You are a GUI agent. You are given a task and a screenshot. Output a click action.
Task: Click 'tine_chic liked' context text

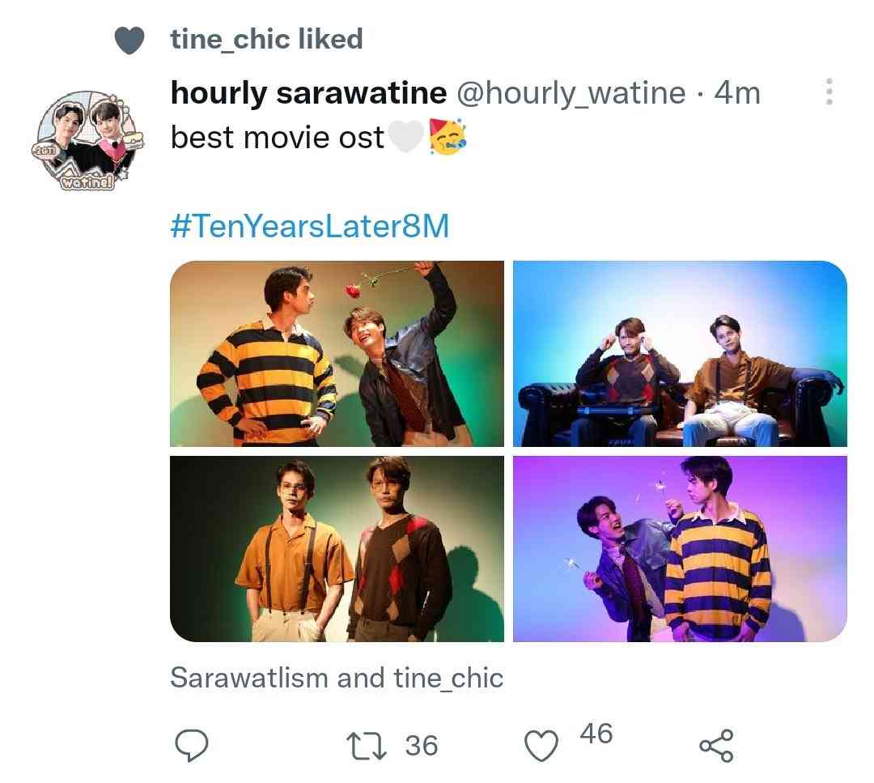(266, 40)
